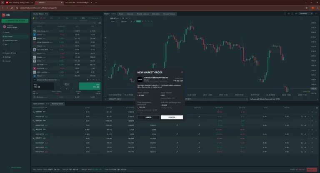Viewport: 320px width, 173px height.
Task: Open the Training account dropdown
Action: tap(306, 14)
